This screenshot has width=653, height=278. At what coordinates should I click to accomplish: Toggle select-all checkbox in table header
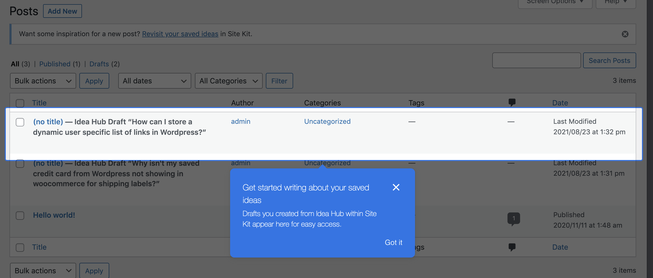[x=20, y=103]
